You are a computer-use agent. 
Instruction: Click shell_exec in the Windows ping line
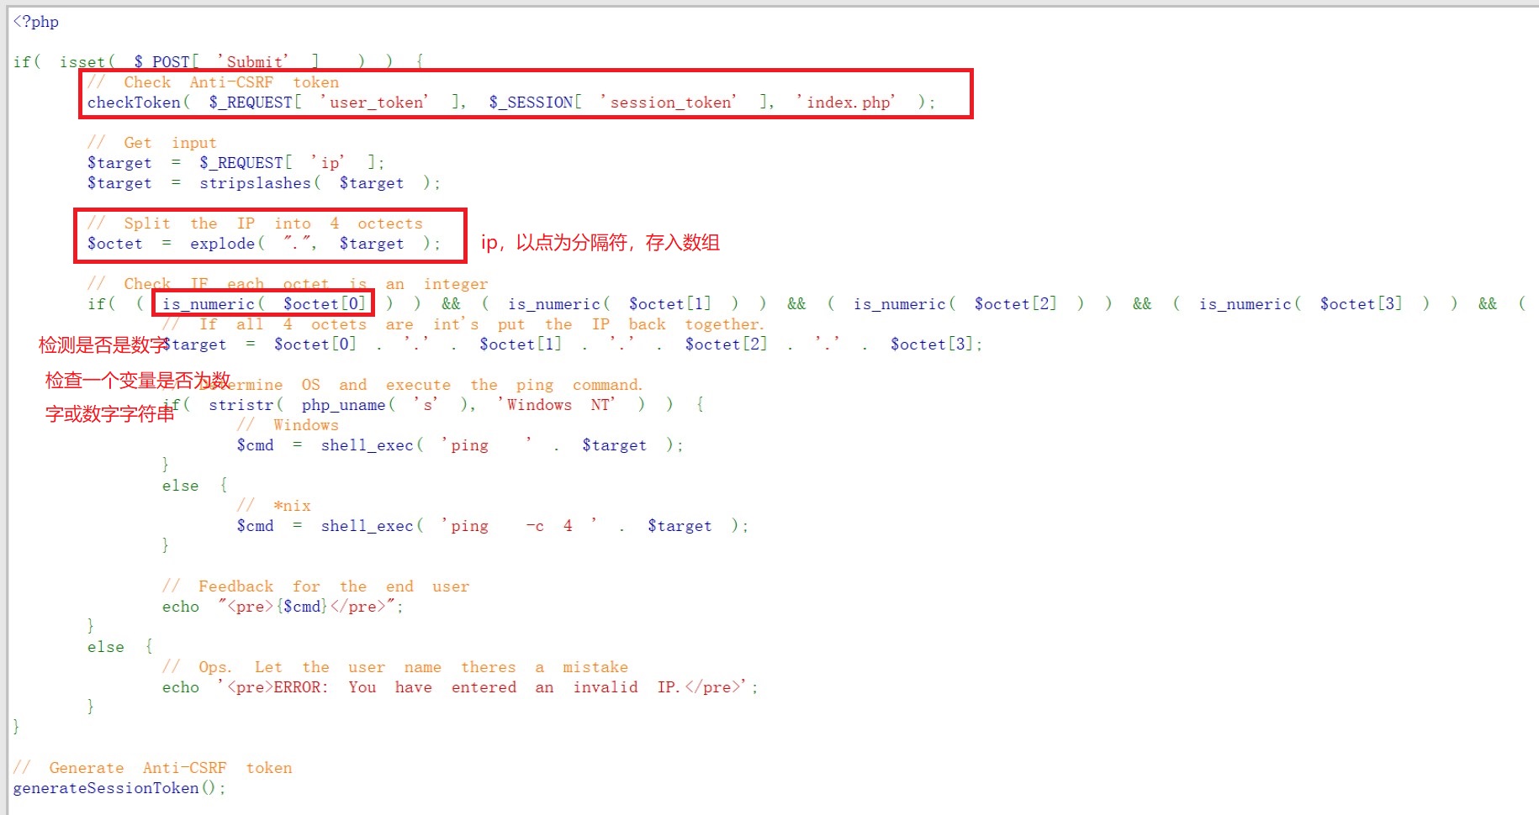click(367, 445)
